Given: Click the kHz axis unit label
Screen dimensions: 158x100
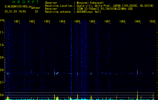Looking at the screenshot, I should point(2,20).
